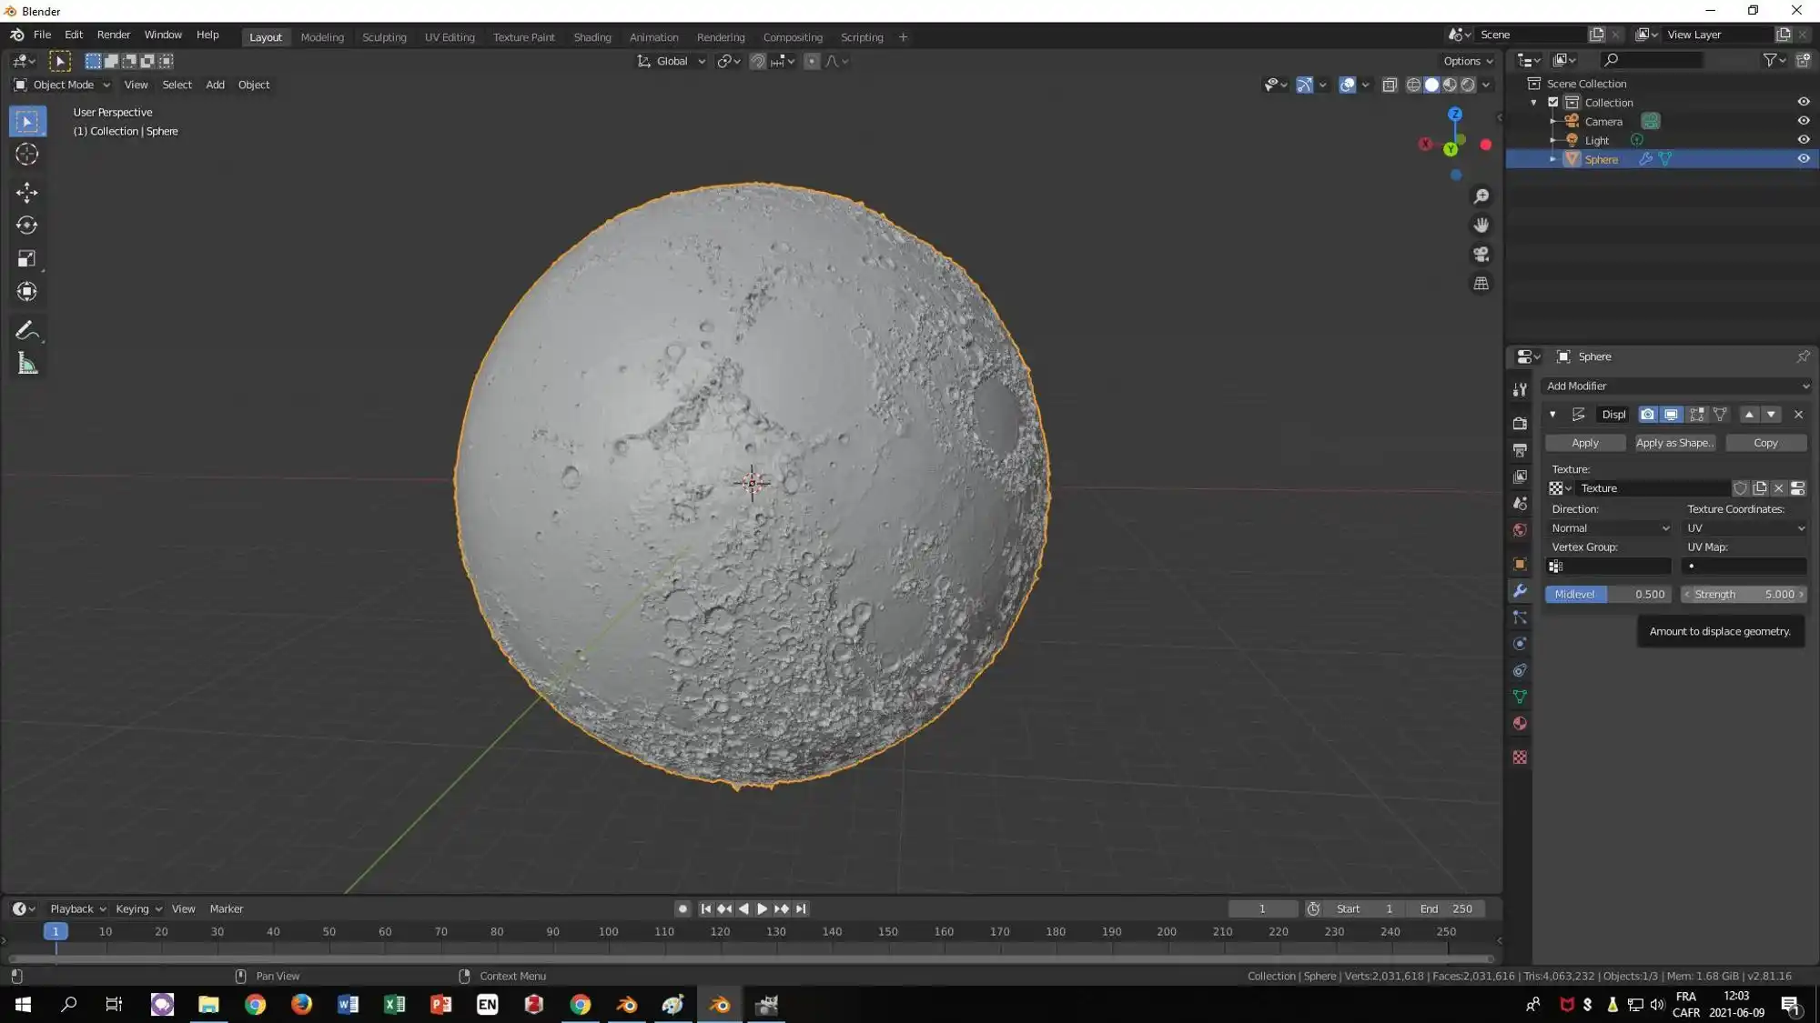
Task: Open the Playback dropdown in timeline
Action: [x=77, y=908]
